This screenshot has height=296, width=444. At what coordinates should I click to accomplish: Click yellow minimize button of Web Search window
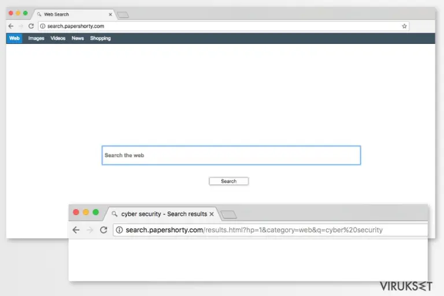click(18, 13)
